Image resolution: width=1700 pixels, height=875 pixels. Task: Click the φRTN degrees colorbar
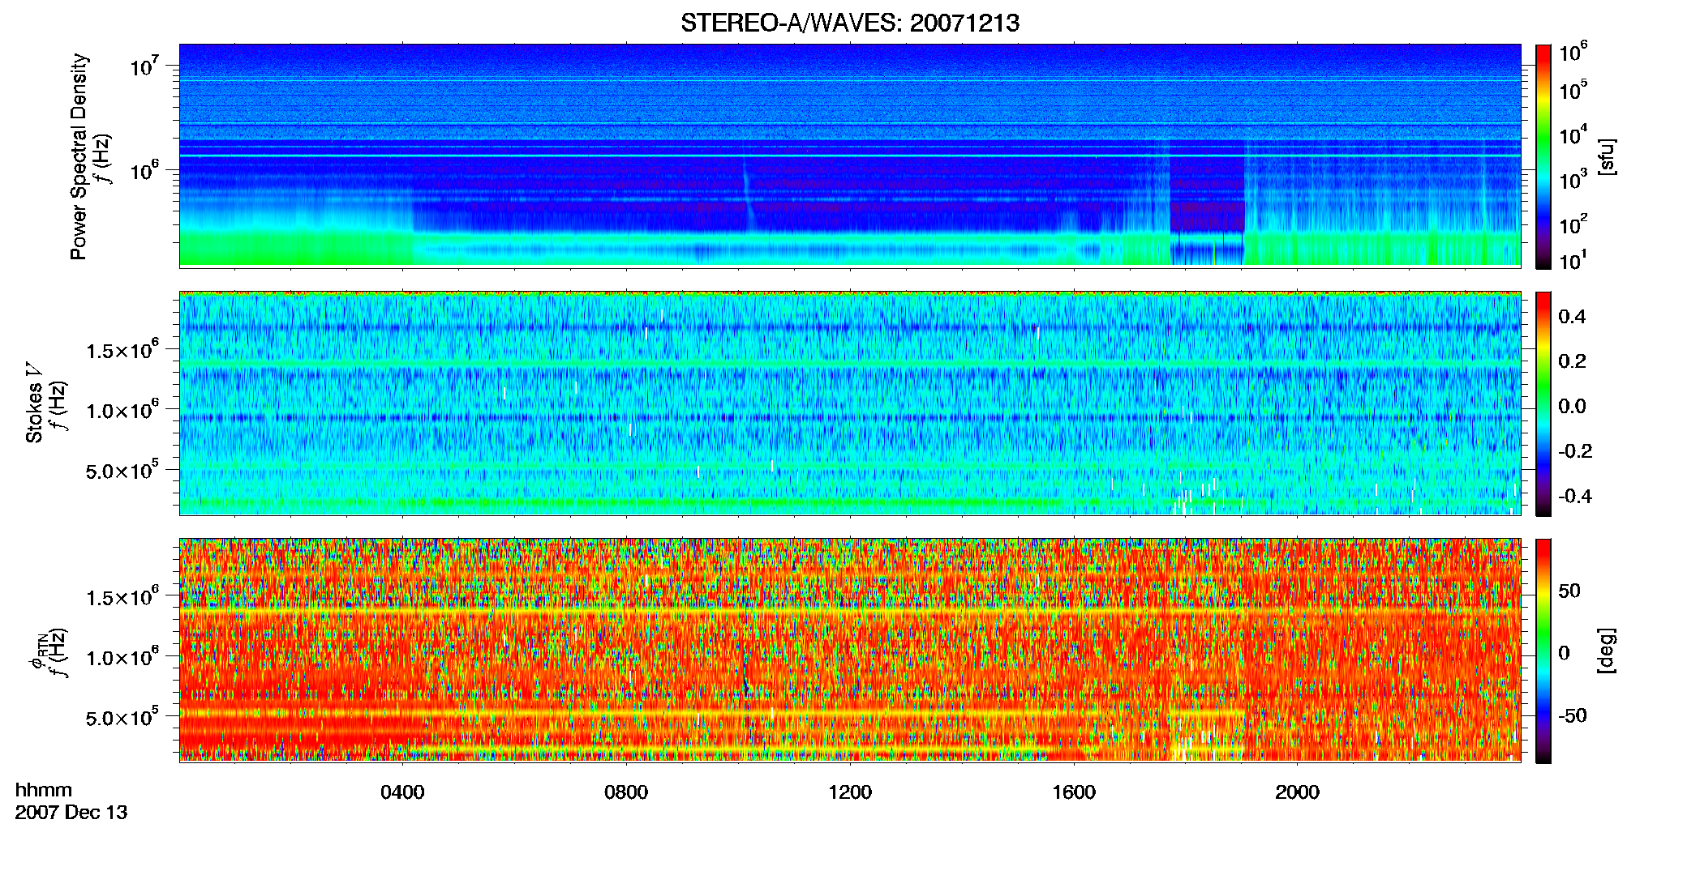pos(1543,651)
